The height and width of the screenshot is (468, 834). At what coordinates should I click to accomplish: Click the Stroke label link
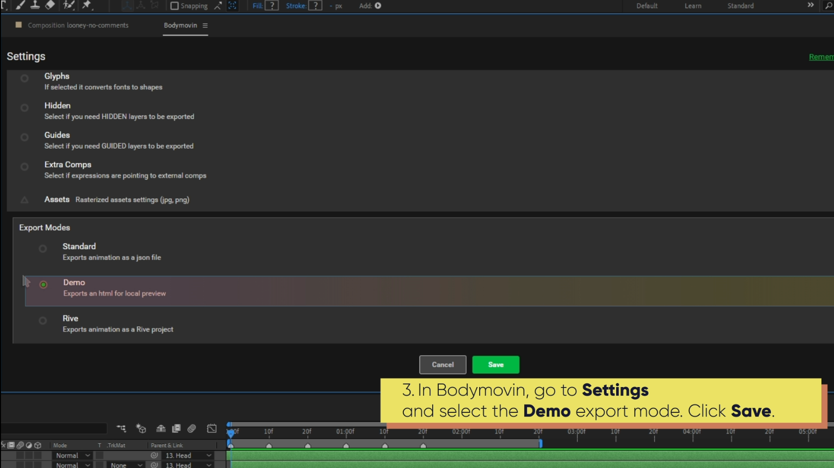click(x=296, y=6)
